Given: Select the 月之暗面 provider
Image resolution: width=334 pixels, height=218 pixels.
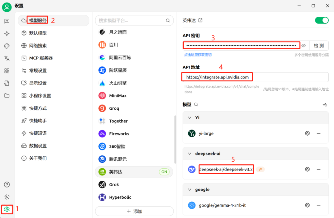Looking at the screenshot, I should (x=134, y=32).
